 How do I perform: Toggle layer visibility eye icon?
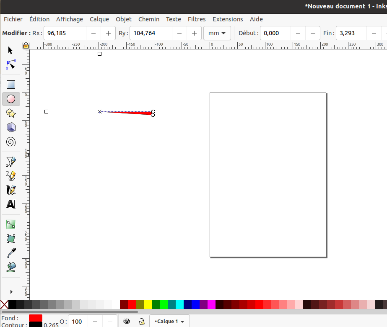coord(127,321)
